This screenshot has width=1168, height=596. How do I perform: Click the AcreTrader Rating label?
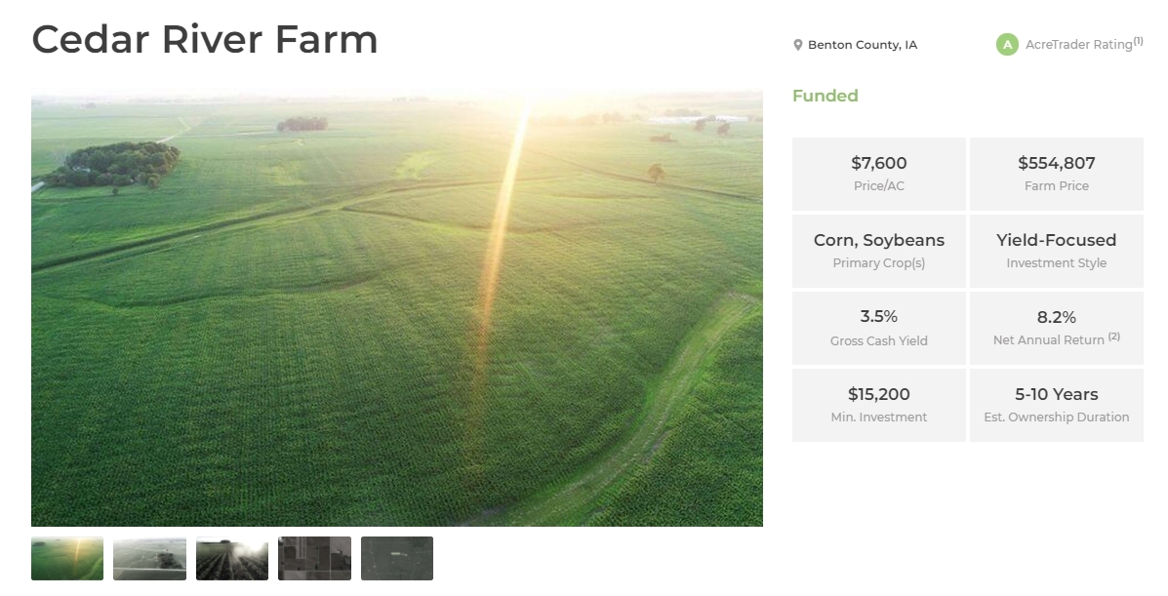[x=1078, y=45]
